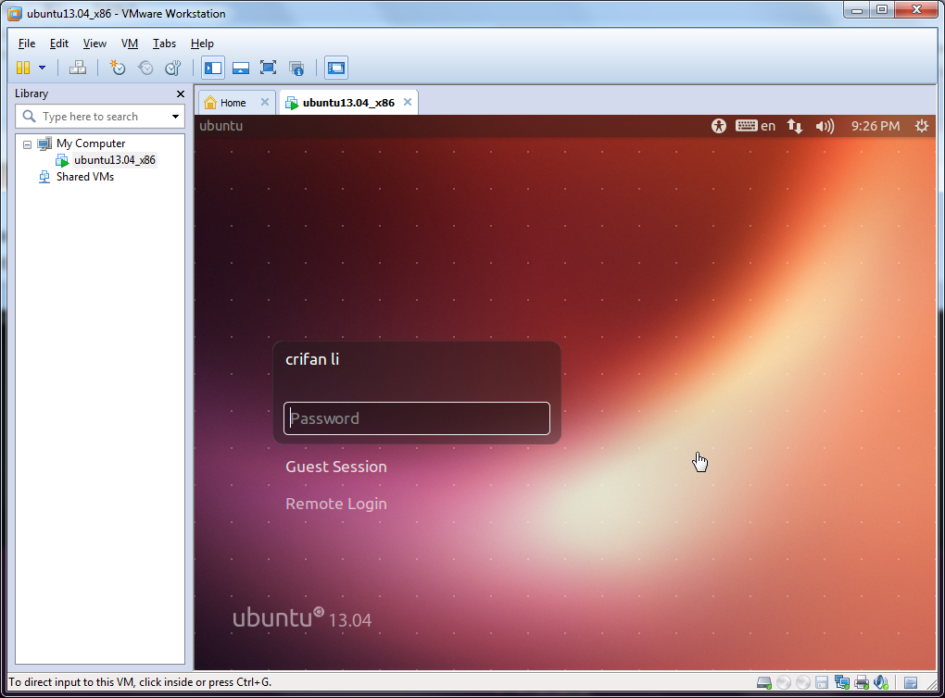The height and width of the screenshot is (698, 945).
Task: Click the floppy drive status icon
Action: tap(822, 682)
